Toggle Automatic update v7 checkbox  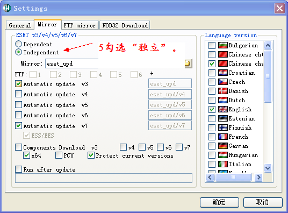pos(18,126)
